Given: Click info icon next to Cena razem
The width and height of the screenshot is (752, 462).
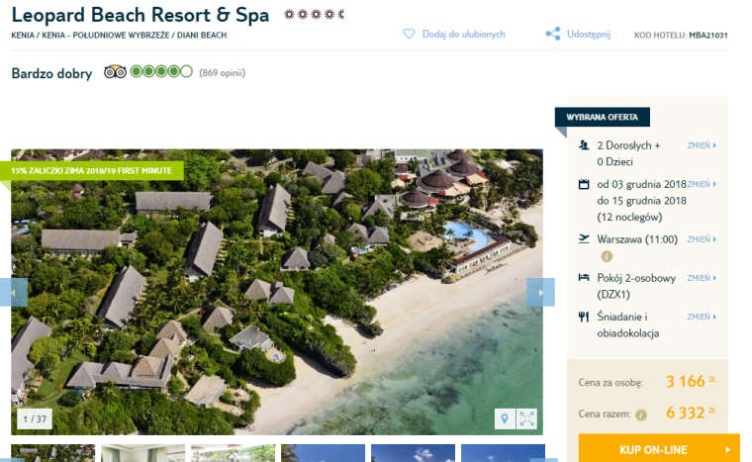Looking at the screenshot, I should pos(641,415).
